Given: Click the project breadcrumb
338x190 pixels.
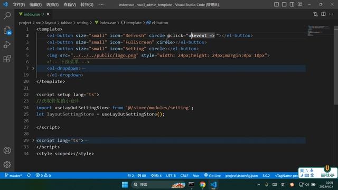Looking at the screenshot, I should pyautogui.click(x=25, y=23).
